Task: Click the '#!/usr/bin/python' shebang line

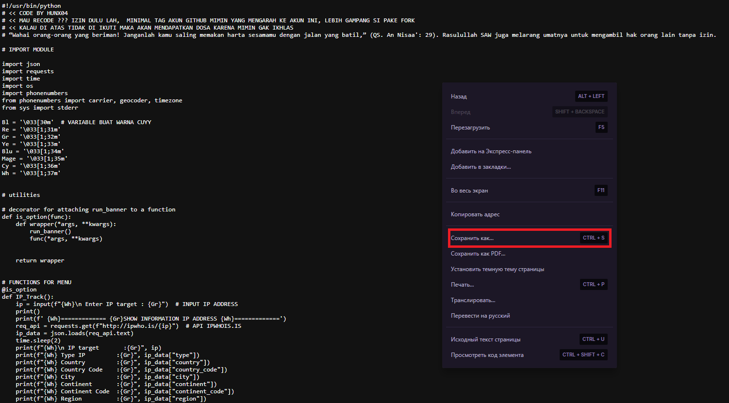Action: click(x=32, y=6)
